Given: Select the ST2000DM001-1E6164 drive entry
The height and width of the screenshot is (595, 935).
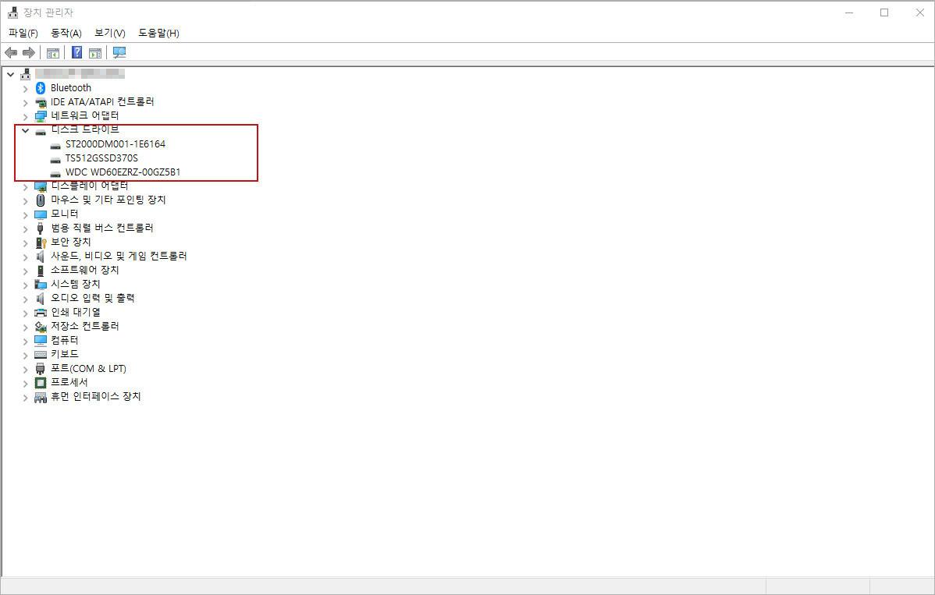Looking at the screenshot, I should click(x=115, y=144).
